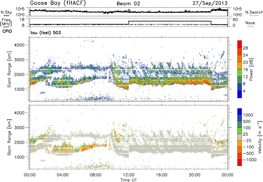Click the 'Goose Bay (fitACF)' title text
Viewport: 263px width, 182px height.
point(58,3)
